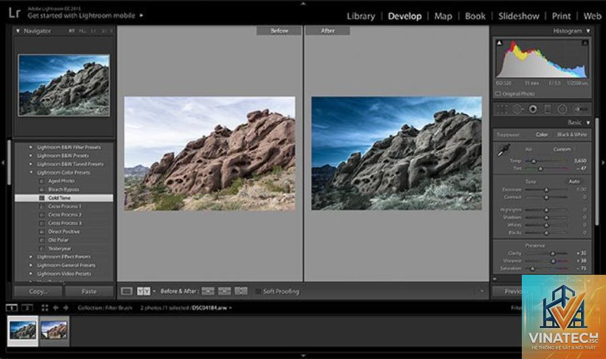Apply the Bleach Bypass preset
This screenshot has height=359, width=606.
(64, 189)
